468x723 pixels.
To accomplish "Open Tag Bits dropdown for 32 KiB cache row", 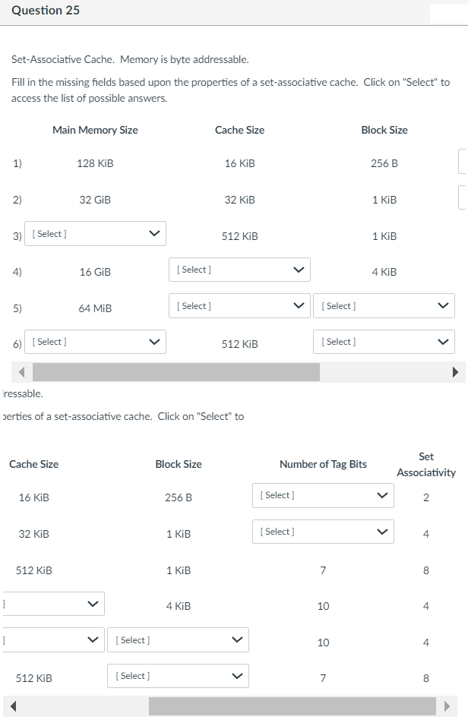I will pos(323,532).
